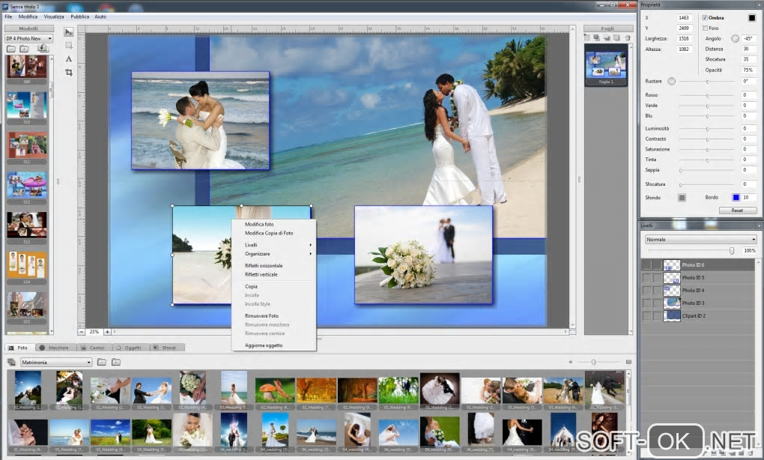Select the Foglio 1 sheet thumbnail
The height and width of the screenshot is (460, 764).
(606, 64)
